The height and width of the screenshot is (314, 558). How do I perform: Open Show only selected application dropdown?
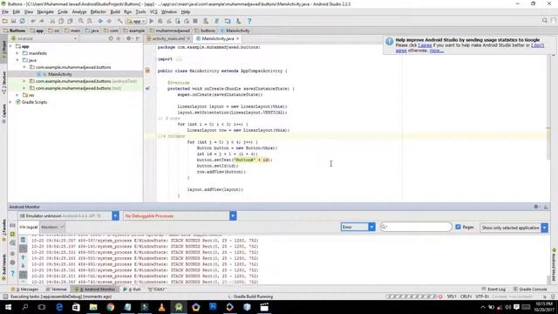coord(544,228)
